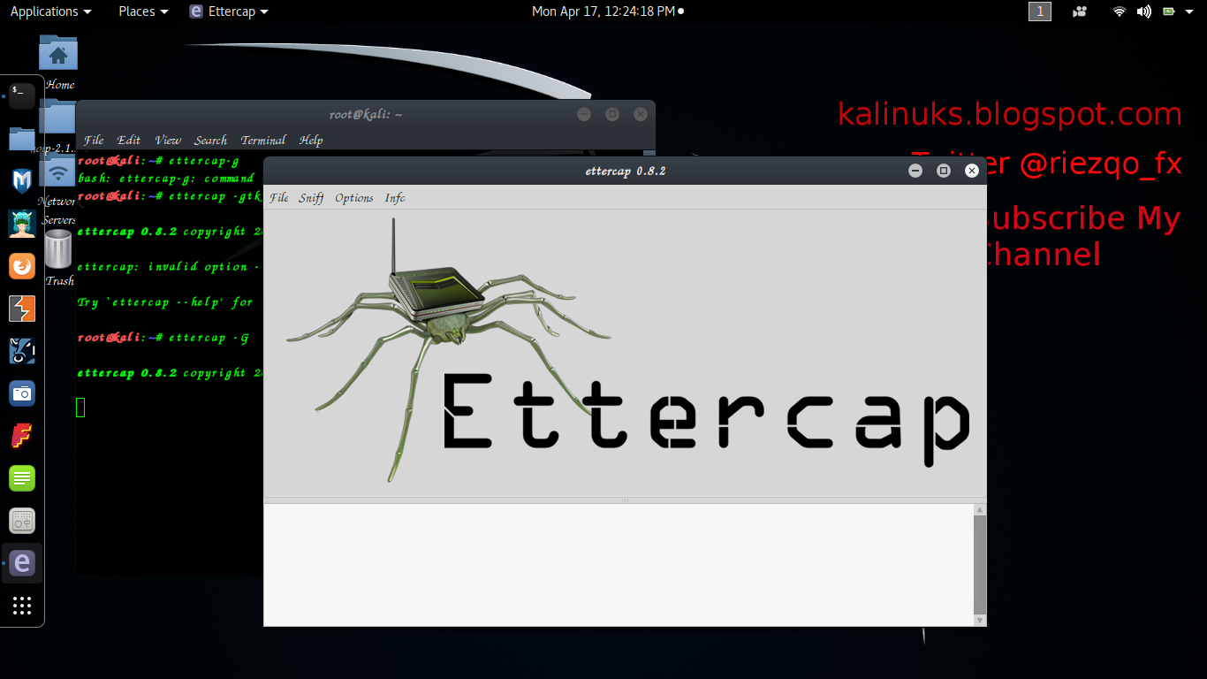
Task: Open the Search menu in the terminal window
Action: click(210, 141)
